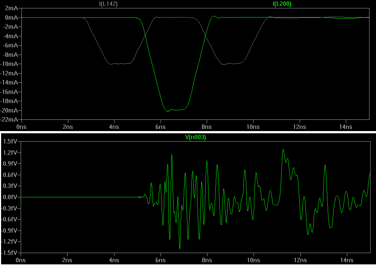
Task: Click the -20mA label on upper Y axis
Action: [x=9, y=110]
